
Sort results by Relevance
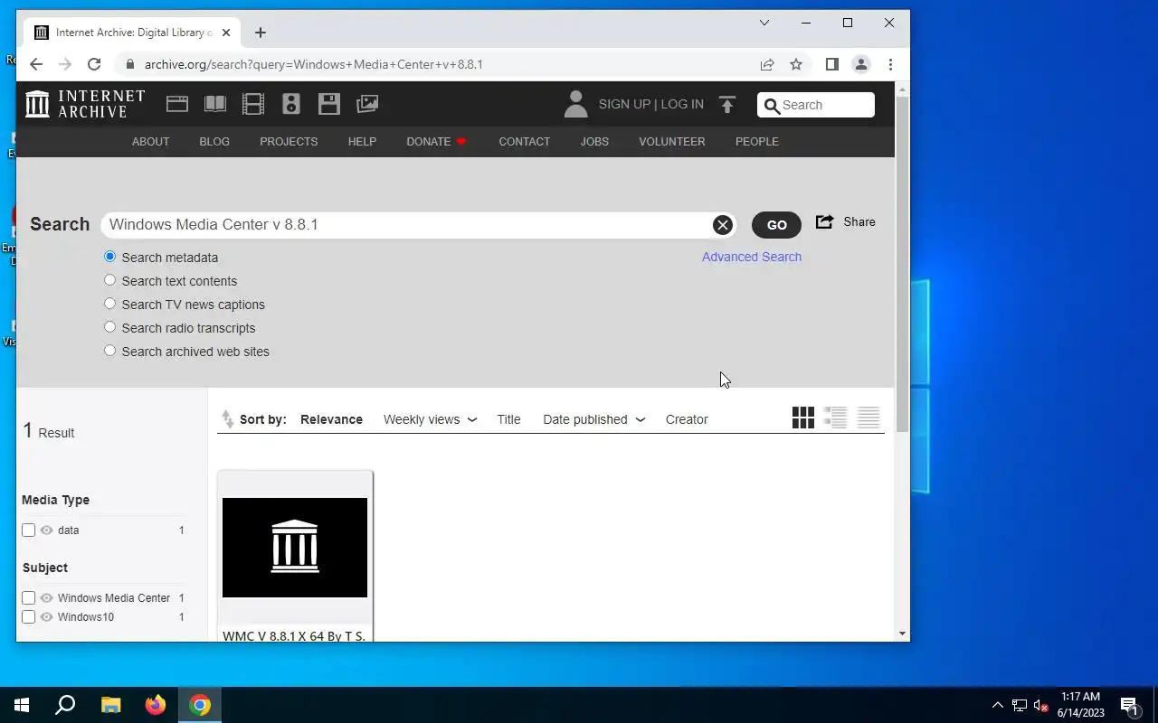[x=331, y=419]
